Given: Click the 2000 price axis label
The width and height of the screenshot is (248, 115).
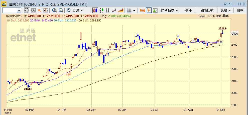Looking at the screenshot, I should [x=235, y=93].
